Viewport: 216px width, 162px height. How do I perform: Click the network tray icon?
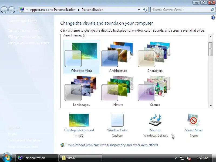[x=182, y=158]
